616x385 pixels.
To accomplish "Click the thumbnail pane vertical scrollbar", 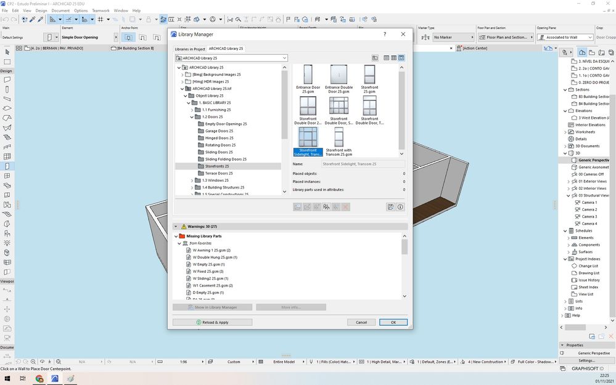I will [401, 111].
